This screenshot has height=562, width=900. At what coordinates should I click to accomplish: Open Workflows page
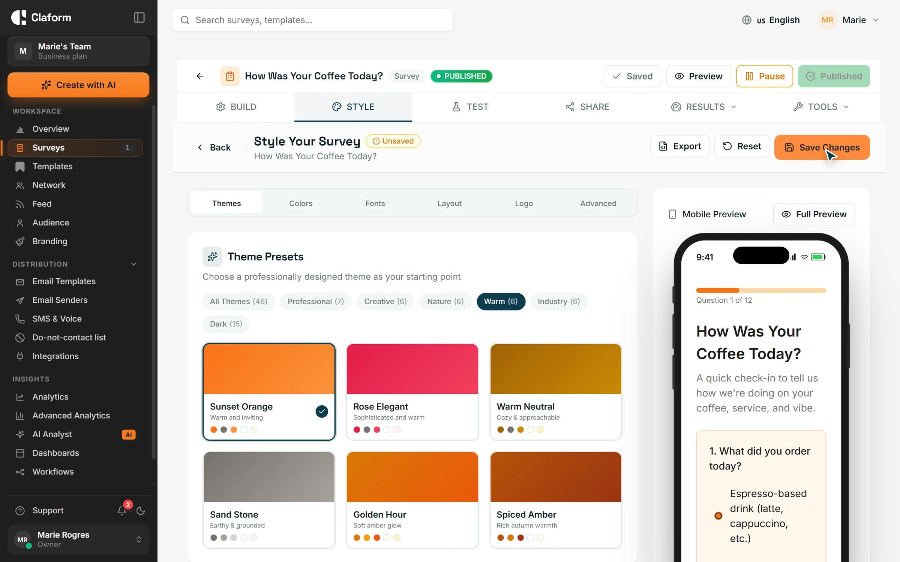[x=75, y=472]
